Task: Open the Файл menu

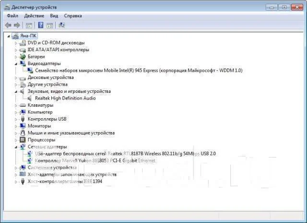Action: click(12, 16)
